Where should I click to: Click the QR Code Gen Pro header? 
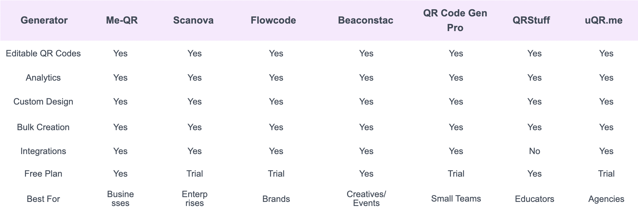pos(455,20)
